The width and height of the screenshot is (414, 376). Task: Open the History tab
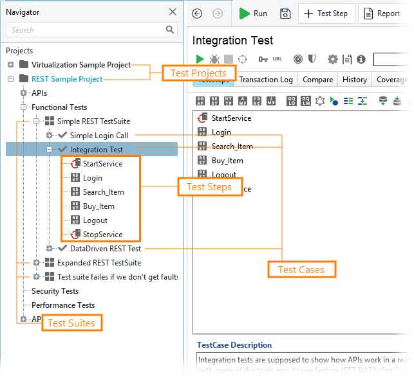pos(355,80)
